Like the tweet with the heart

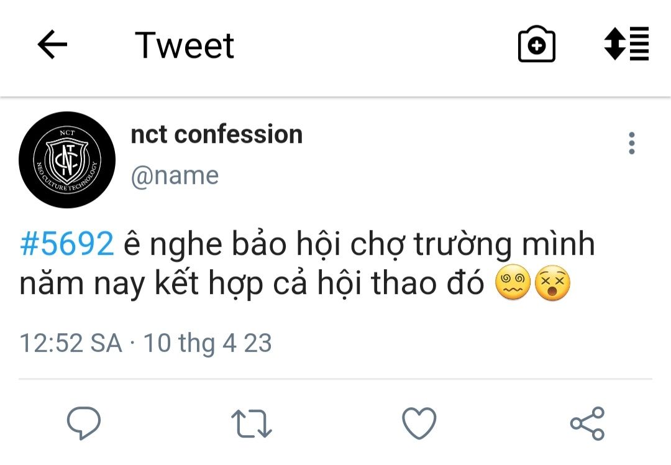click(x=419, y=423)
